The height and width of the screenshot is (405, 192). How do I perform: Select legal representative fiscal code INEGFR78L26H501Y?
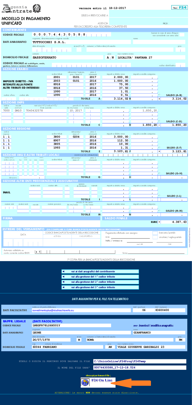point(71,325)
